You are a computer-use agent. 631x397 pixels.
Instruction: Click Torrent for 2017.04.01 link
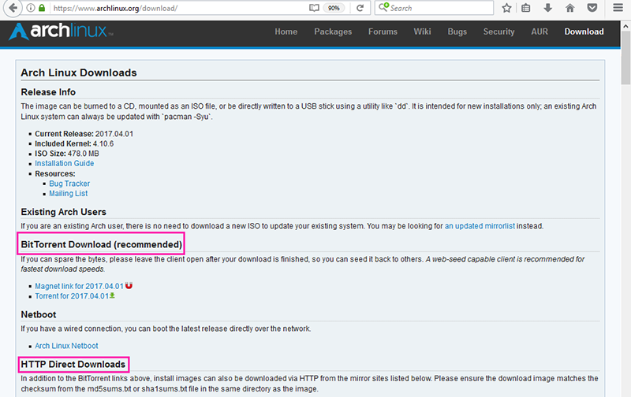click(x=72, y=296)
